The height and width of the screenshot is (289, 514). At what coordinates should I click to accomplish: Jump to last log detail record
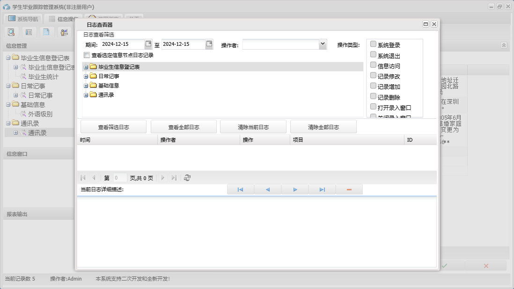pyautogui.click(x=322, y=189)
